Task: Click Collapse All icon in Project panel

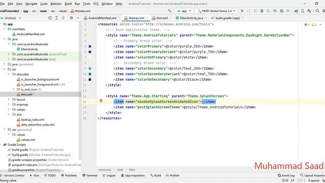Action: click(63, 18)
